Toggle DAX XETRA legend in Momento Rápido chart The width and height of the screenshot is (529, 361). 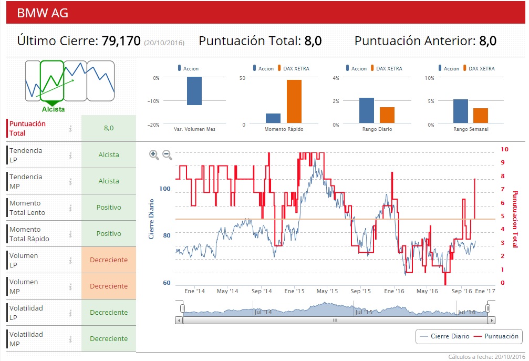click(294, 68)
